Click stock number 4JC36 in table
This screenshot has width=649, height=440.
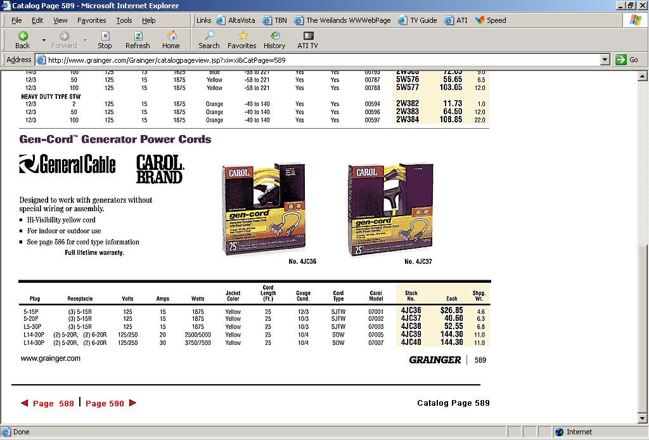411,311
